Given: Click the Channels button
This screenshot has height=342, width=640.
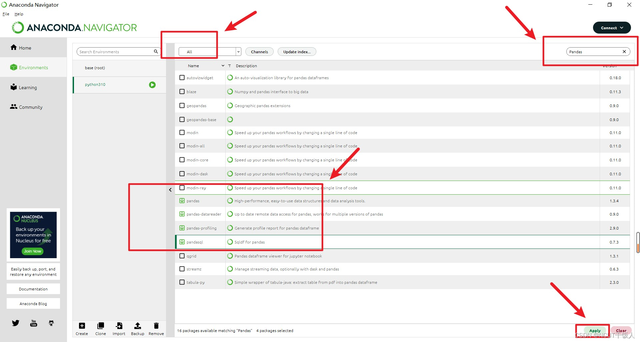Looking at the screenshot, I should pyautogui.click(x=259, y=52).
